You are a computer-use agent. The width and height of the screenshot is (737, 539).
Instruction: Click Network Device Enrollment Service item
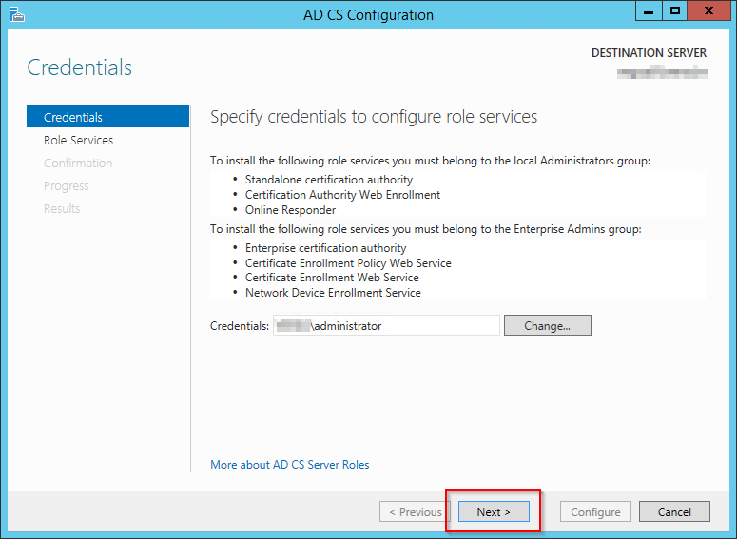tap(333, 293)
